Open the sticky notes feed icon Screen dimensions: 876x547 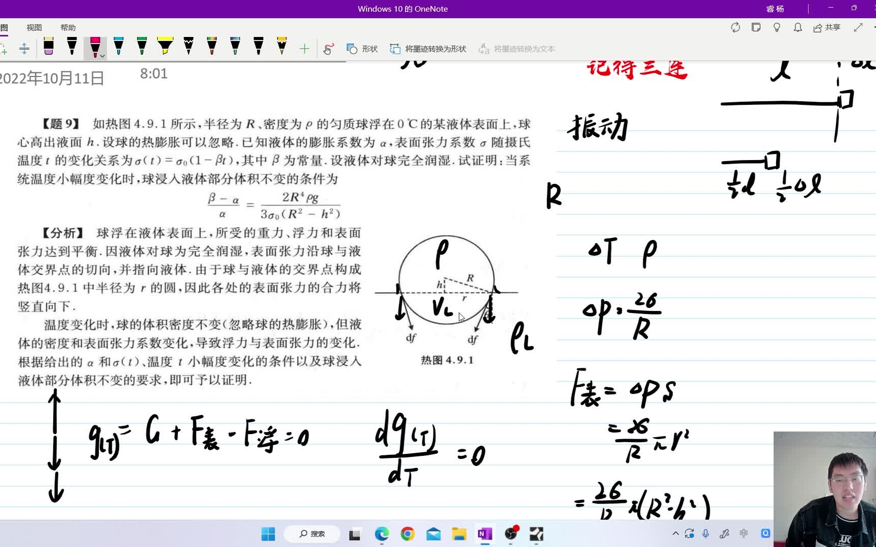pos(756,27)
